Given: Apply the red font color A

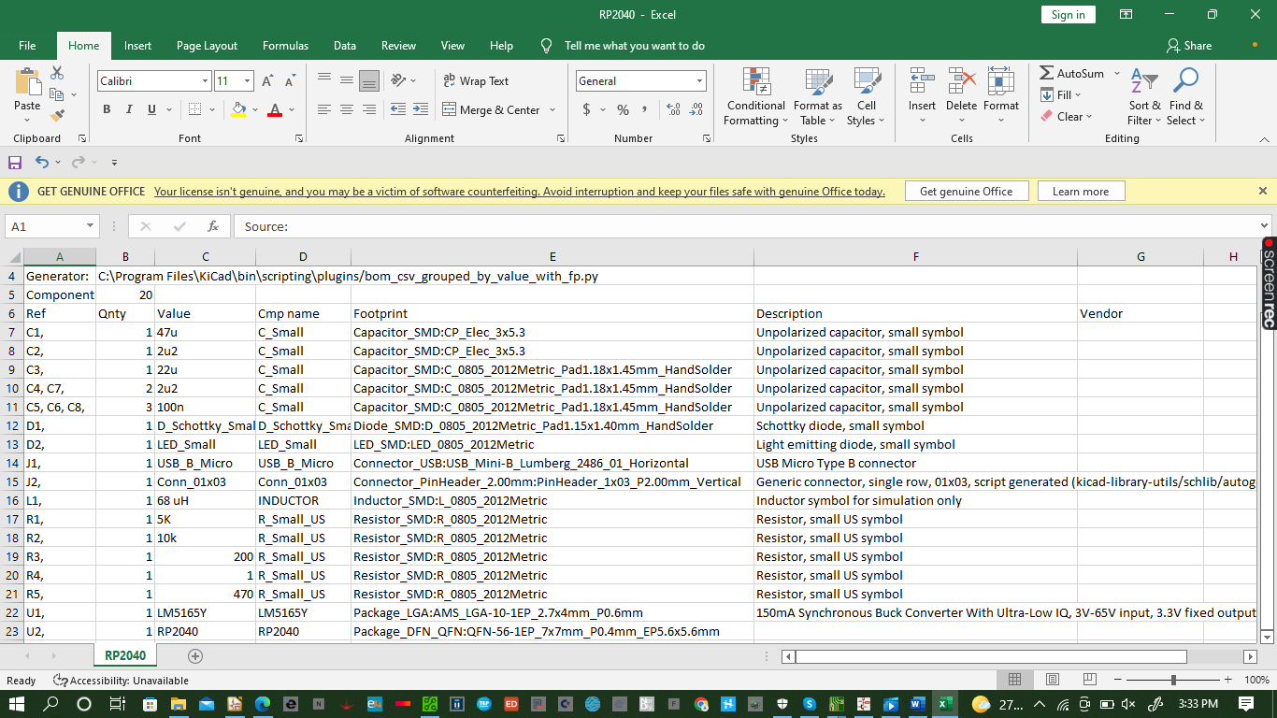Looking at the screenshot, I should pos(275,109).
